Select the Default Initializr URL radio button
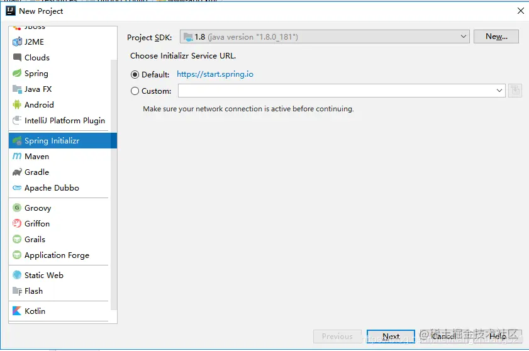This screenshot has height=351, width=529. 135,75
